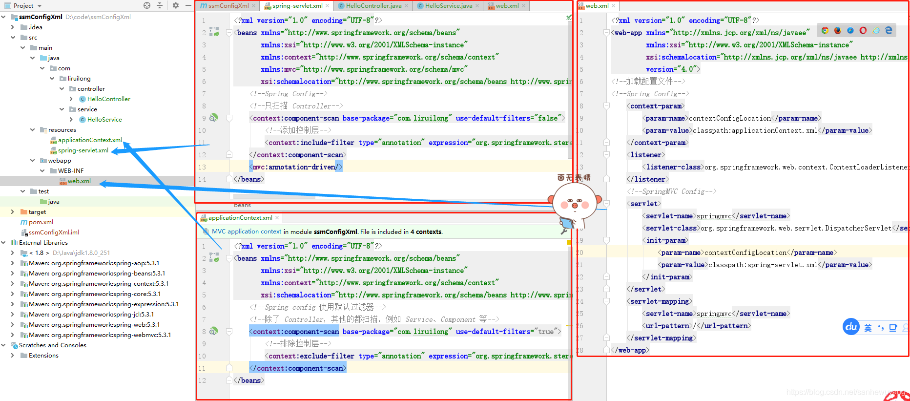This screenshot has height=401, width=910.
Task: Close the HelloController.java tab
Action: click(407, 6)
